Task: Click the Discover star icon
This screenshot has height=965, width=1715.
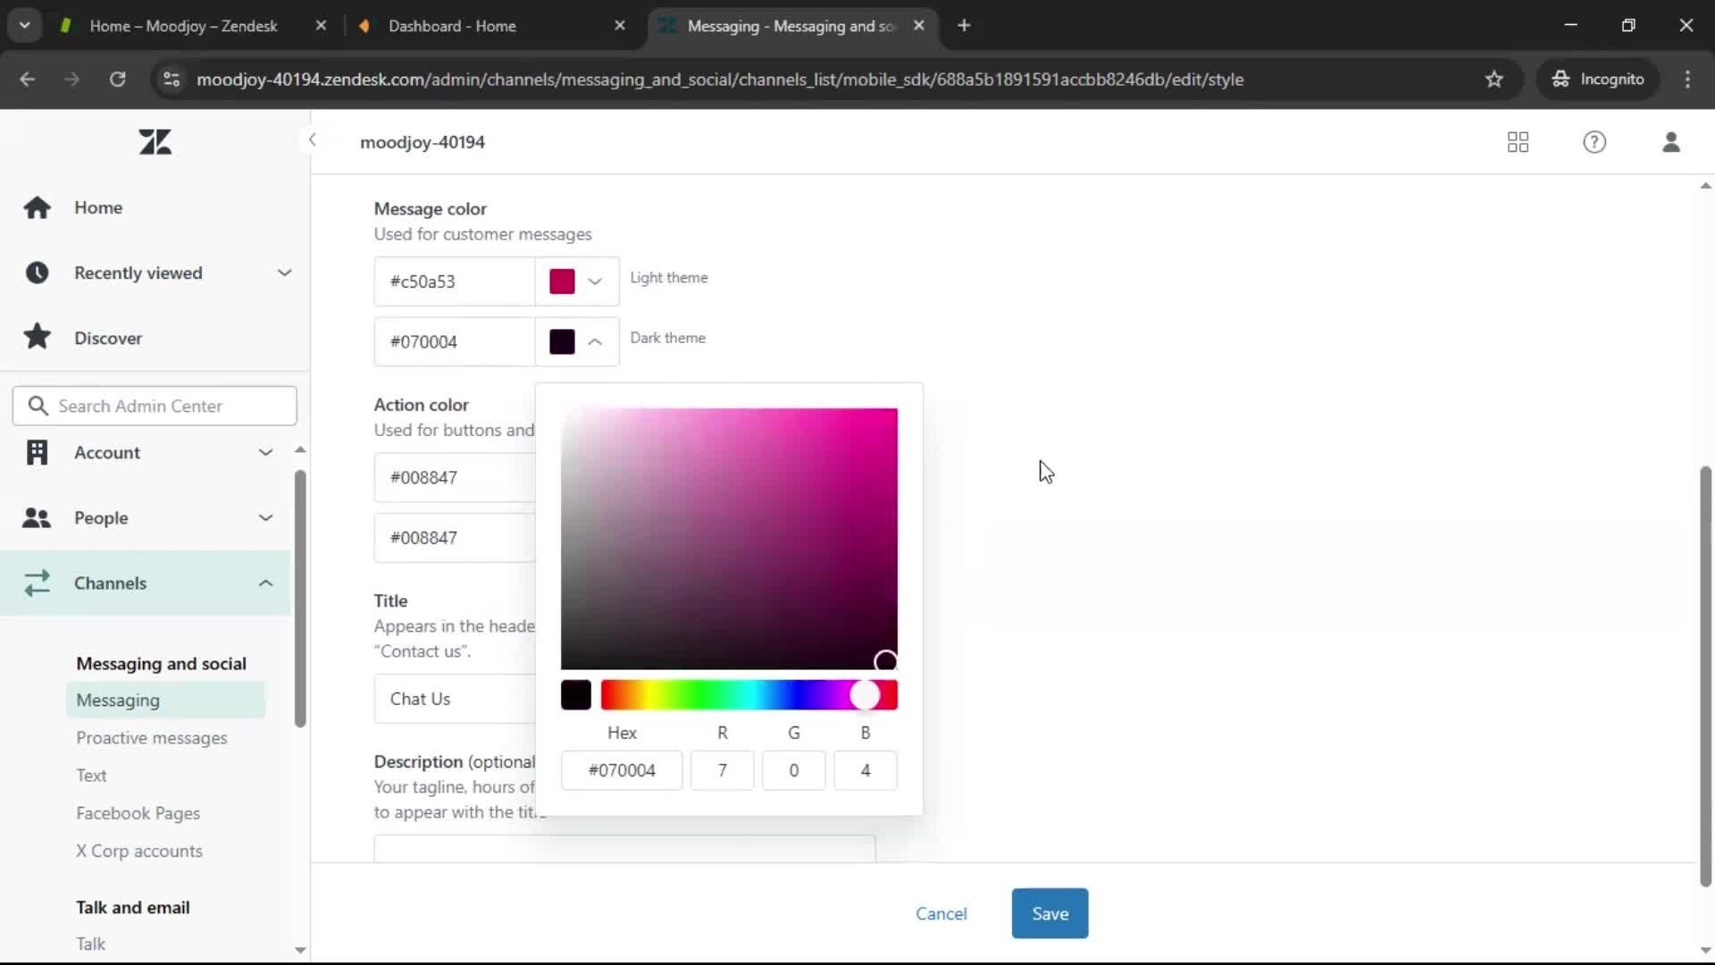Action: (37, 337)
